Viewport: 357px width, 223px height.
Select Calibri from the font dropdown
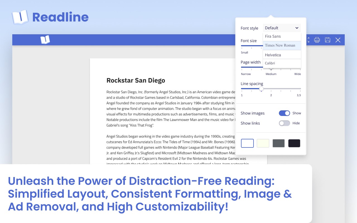point(282,63)
